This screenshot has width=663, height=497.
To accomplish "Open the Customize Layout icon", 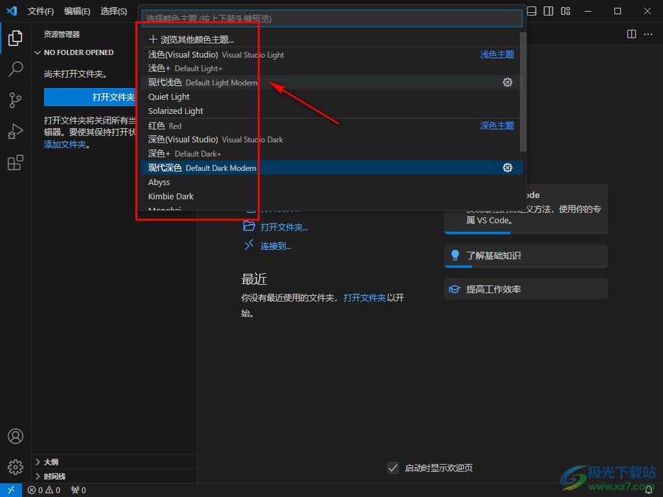I will click(565, 11).
